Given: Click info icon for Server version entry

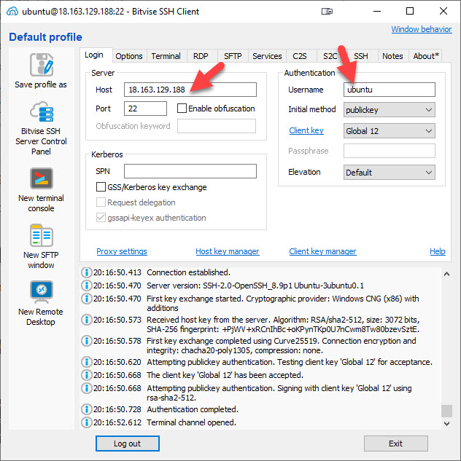Looking at the screenshot, I should pos(87,285).
